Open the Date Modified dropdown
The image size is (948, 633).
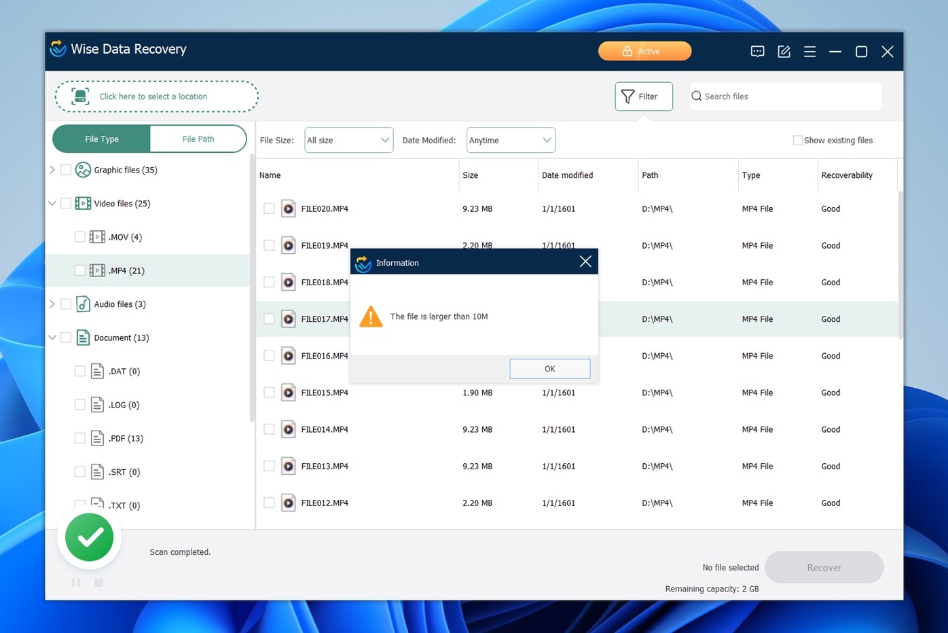tap(511, 140)
